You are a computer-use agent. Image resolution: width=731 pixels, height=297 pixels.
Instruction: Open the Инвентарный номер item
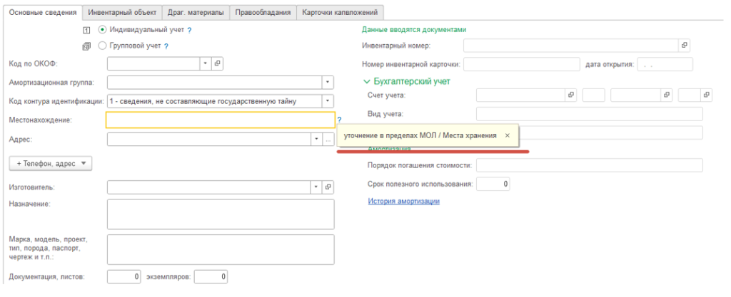684,46
